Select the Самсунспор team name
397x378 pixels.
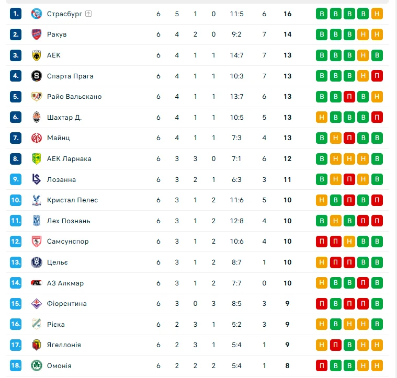click(x=68, y=242)
